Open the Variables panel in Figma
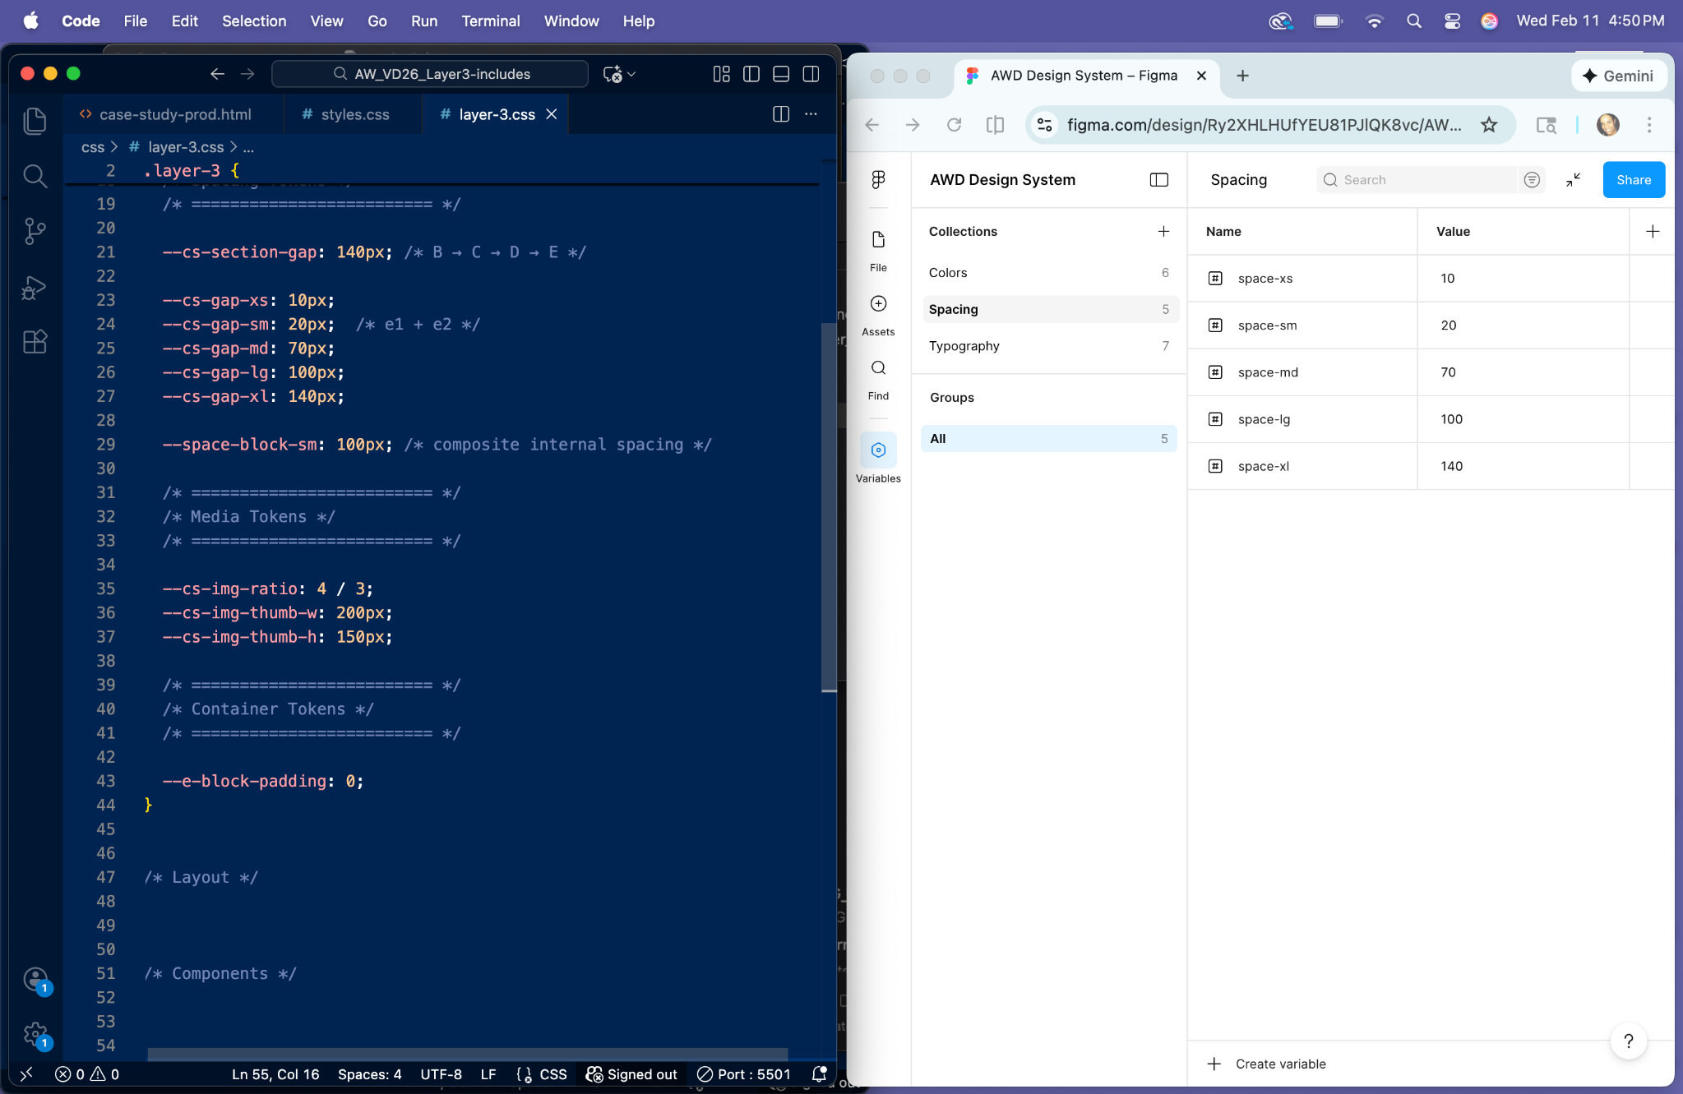This screenshot has height=1094, width=1683. click(878, 450)
